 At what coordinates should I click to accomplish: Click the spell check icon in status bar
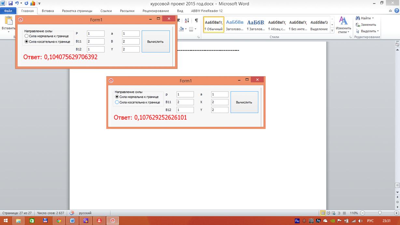(72, 213)
